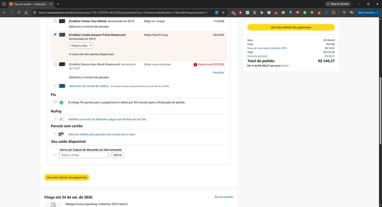Click Adicionar um cartão de crédito link
The image size is (382, 207).
point(89,86)
